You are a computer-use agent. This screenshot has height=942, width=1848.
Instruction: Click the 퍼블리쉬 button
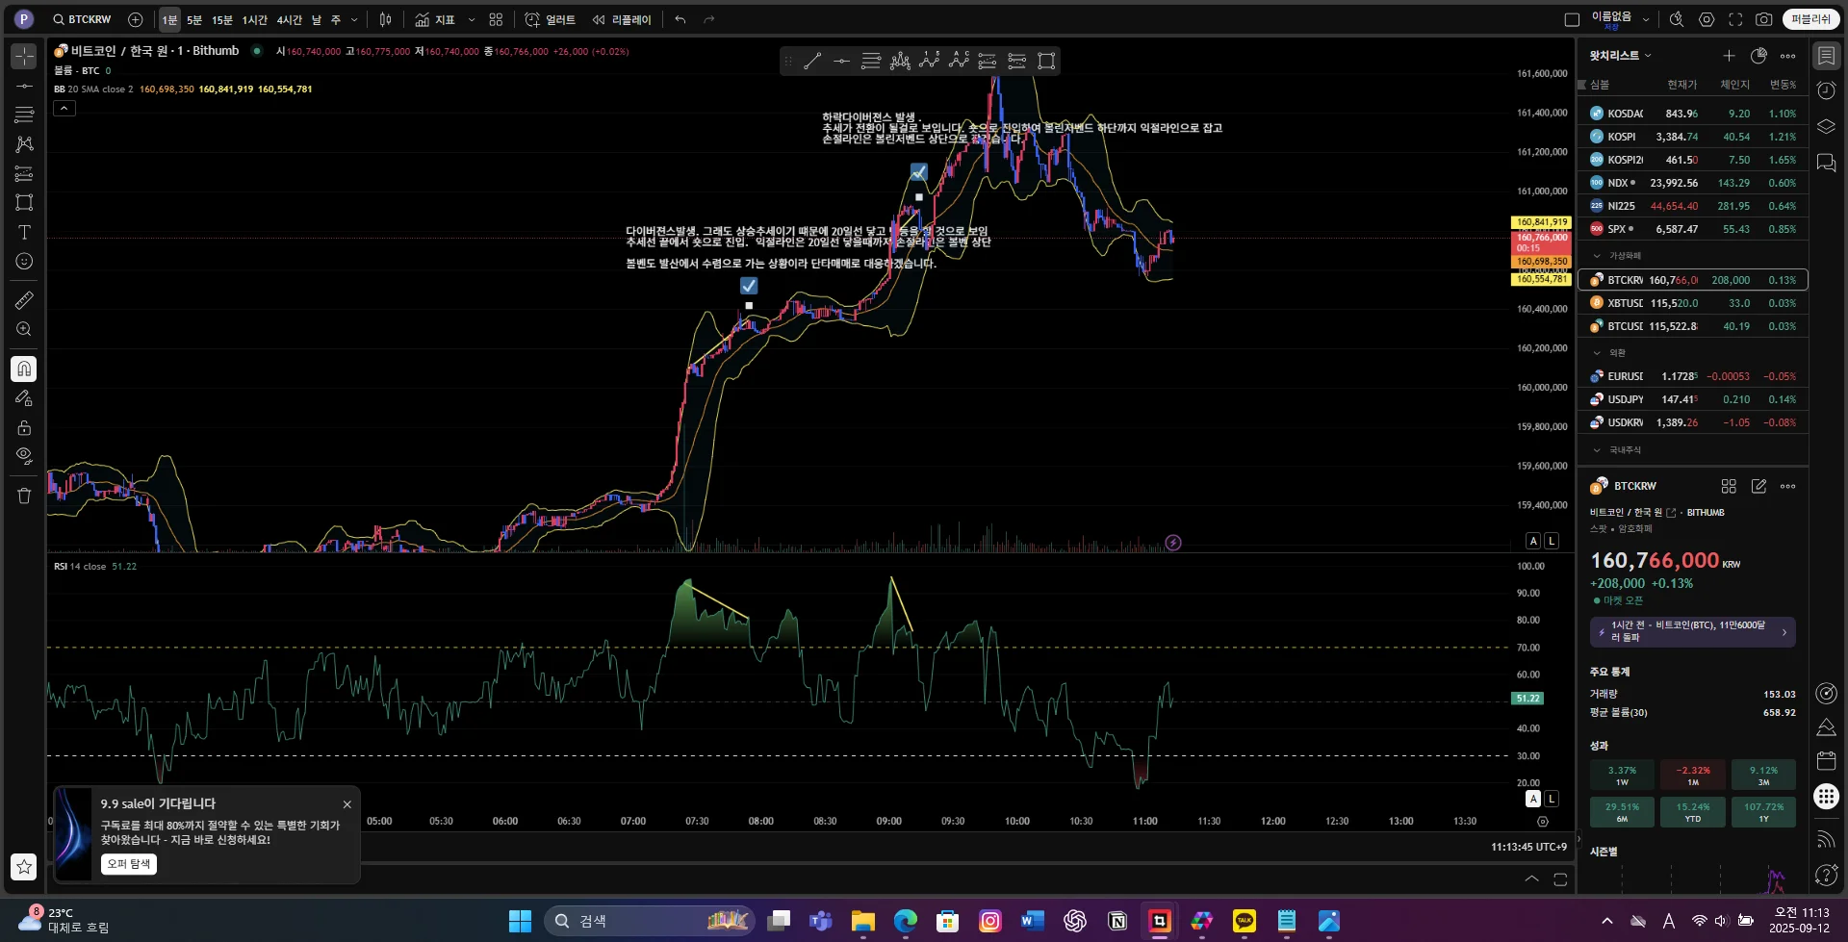tap(1810, 19)
